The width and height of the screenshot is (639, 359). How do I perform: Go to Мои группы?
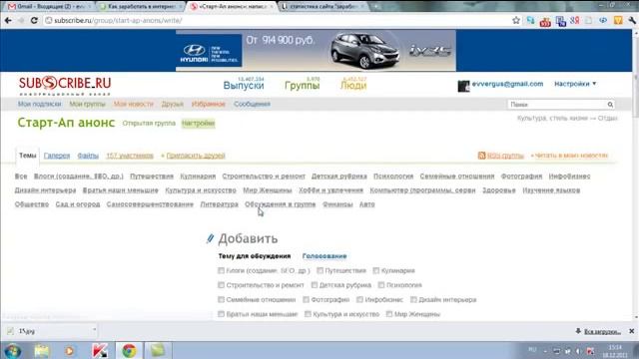tap(87, 104)
